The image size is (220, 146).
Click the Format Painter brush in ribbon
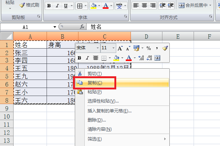point(29,5)
